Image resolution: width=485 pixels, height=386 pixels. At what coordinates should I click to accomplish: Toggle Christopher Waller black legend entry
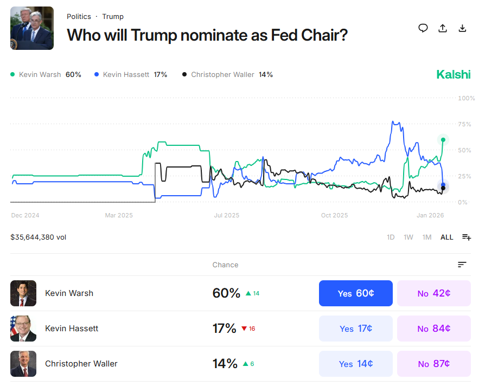point(222,75)
